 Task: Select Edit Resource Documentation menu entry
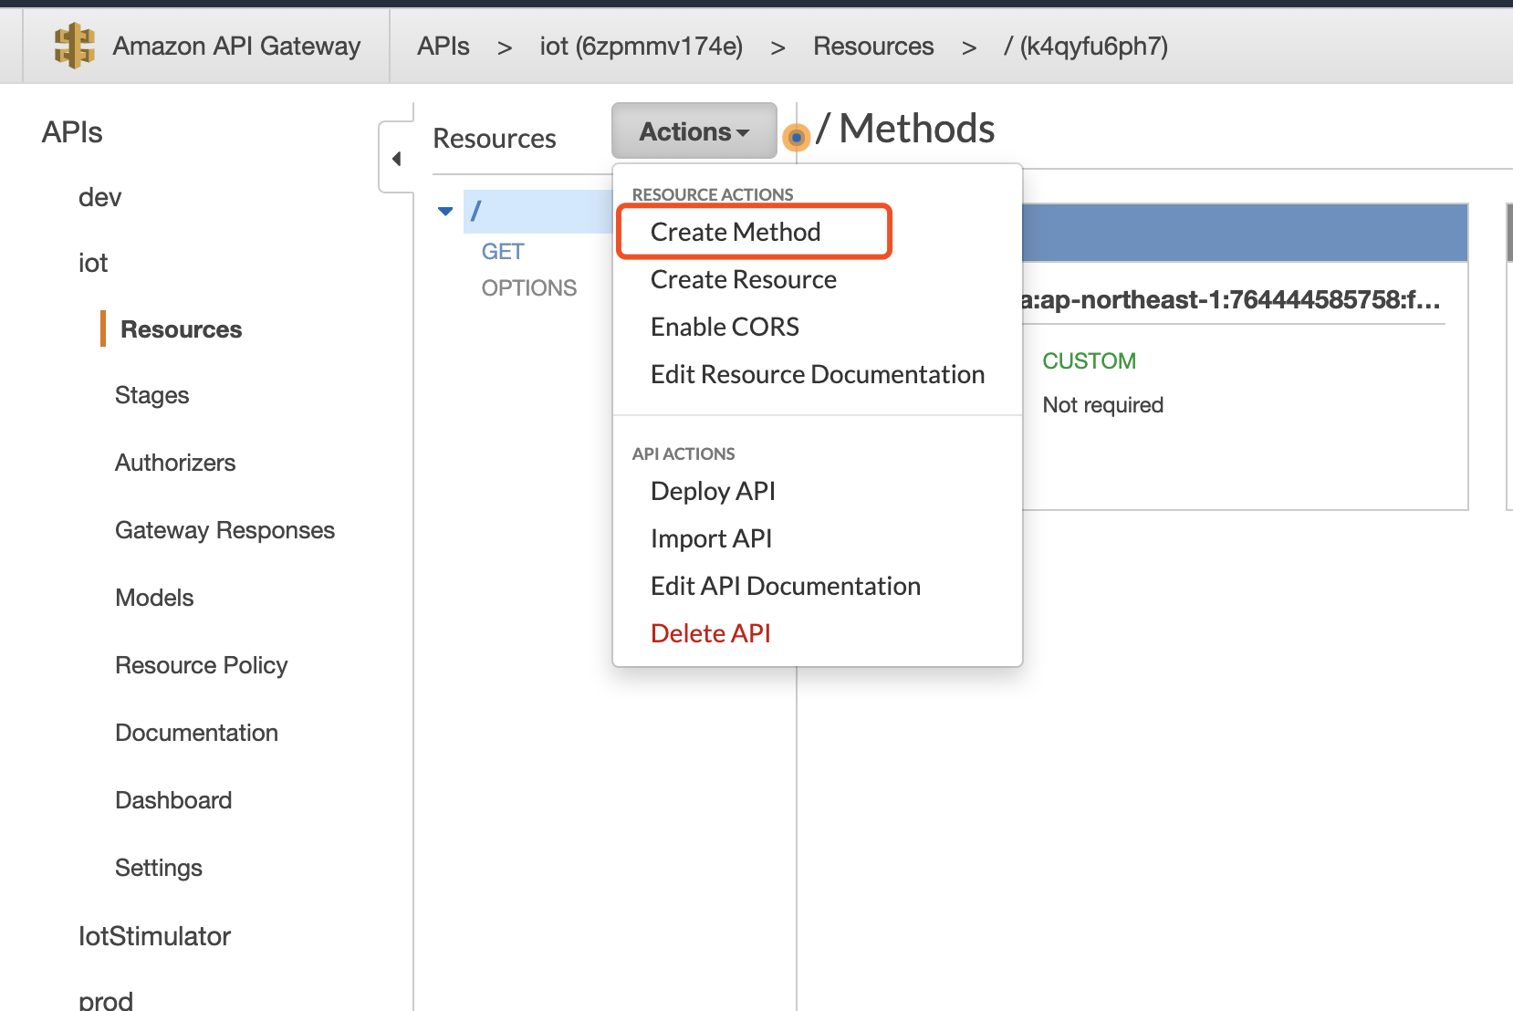[818, 374]
